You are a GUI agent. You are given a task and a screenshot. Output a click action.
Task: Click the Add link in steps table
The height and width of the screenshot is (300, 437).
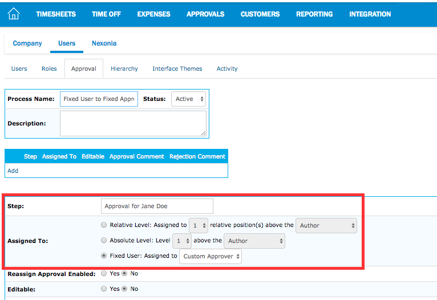pyautogui.click(x=13, y=171)
